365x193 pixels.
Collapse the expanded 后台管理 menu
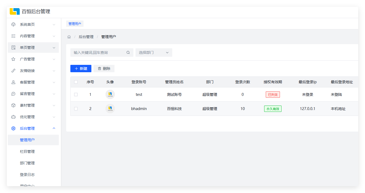click(x=33, y=128)
